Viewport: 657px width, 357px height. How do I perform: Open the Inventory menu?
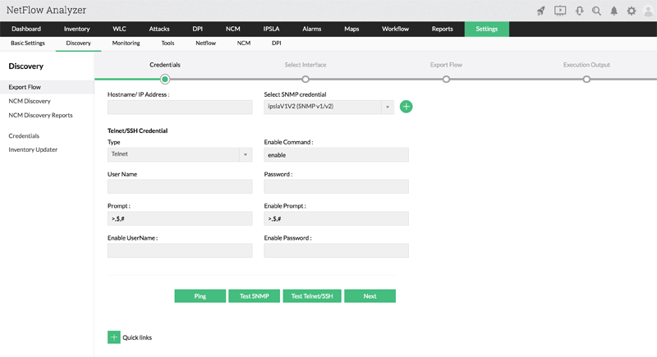[76, 29]
